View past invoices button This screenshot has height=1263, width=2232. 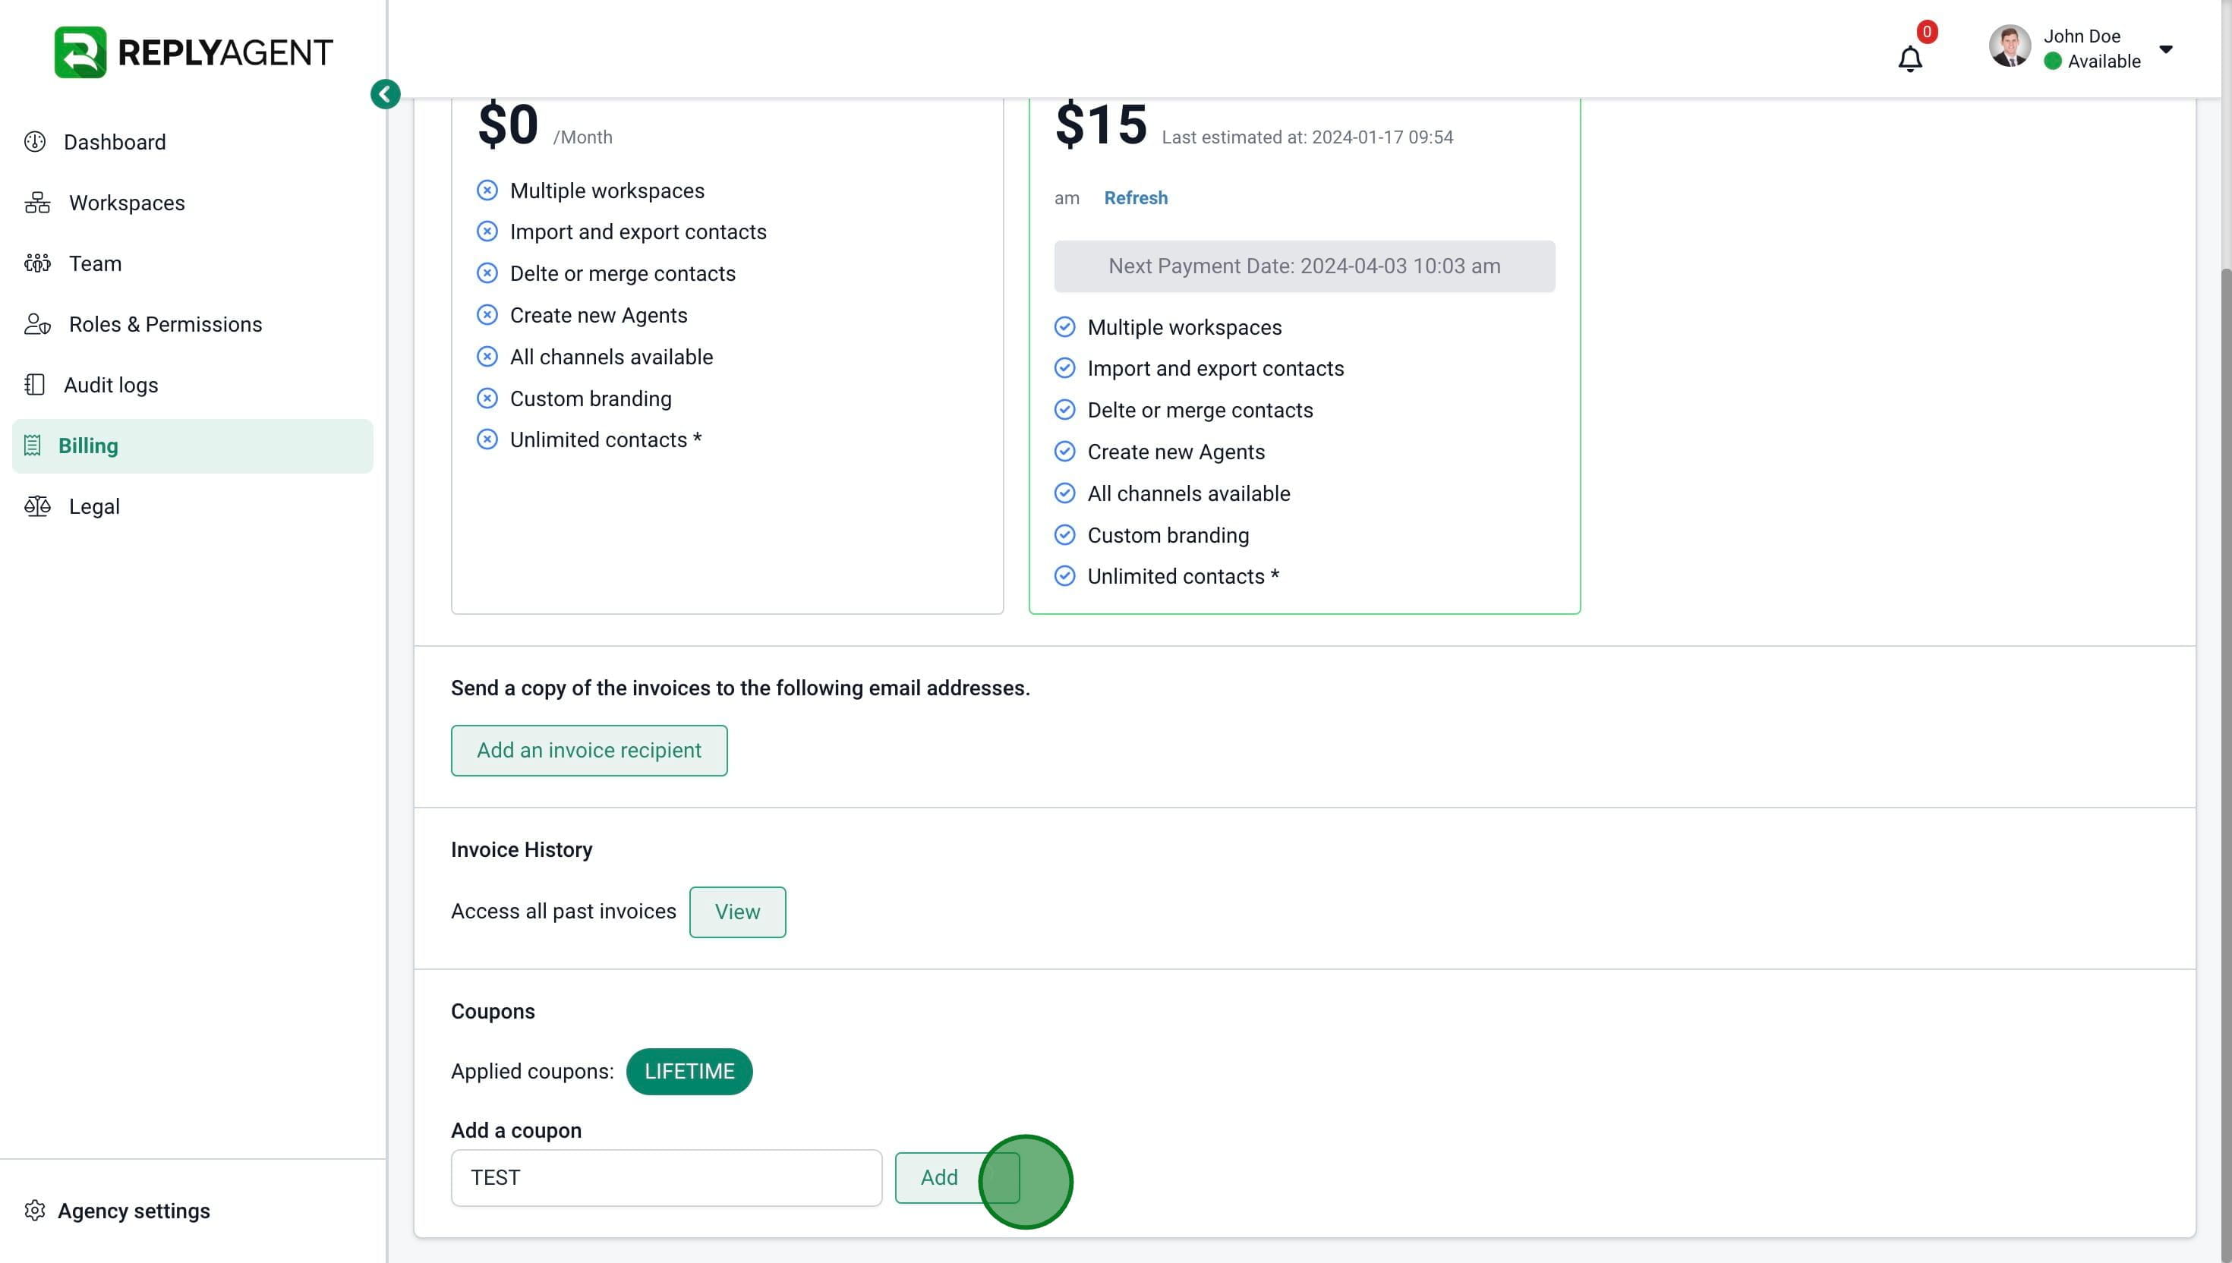click(736, 912)
